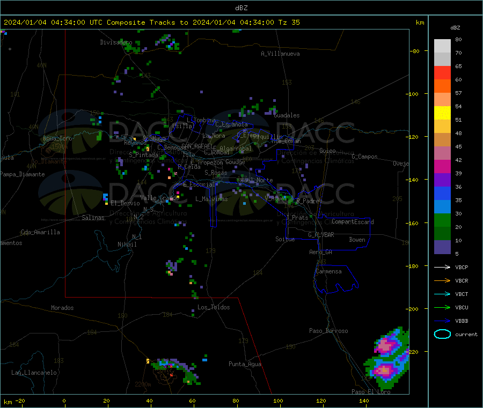Select the gray 70–65 dBZ color band
This screenshot has height=408, width=483.
[442, 60]
